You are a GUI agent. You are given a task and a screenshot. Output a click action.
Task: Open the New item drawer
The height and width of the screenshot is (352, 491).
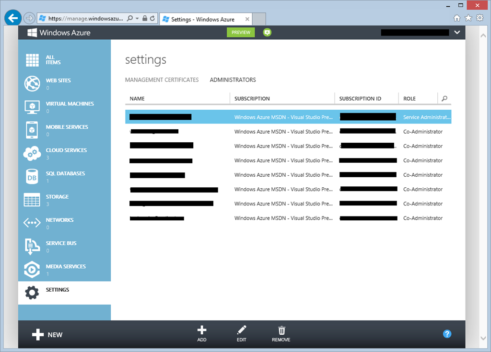(x=47, y=334)
